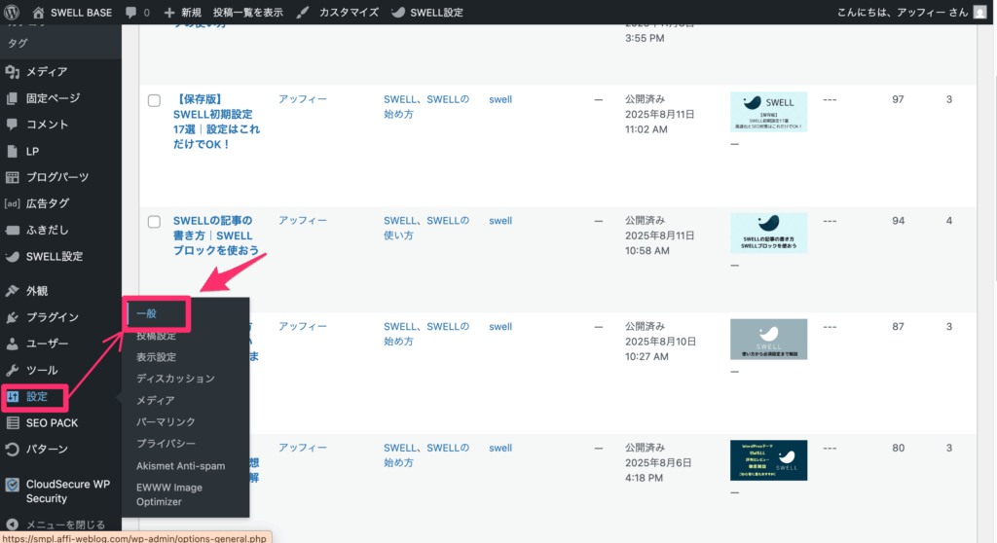This screenshot has width=997, height=543.
Task: Select the Tools wrench icon in sidebar
Action: coord(13,371)
